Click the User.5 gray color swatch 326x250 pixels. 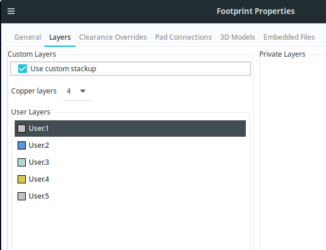click(22, 196)
